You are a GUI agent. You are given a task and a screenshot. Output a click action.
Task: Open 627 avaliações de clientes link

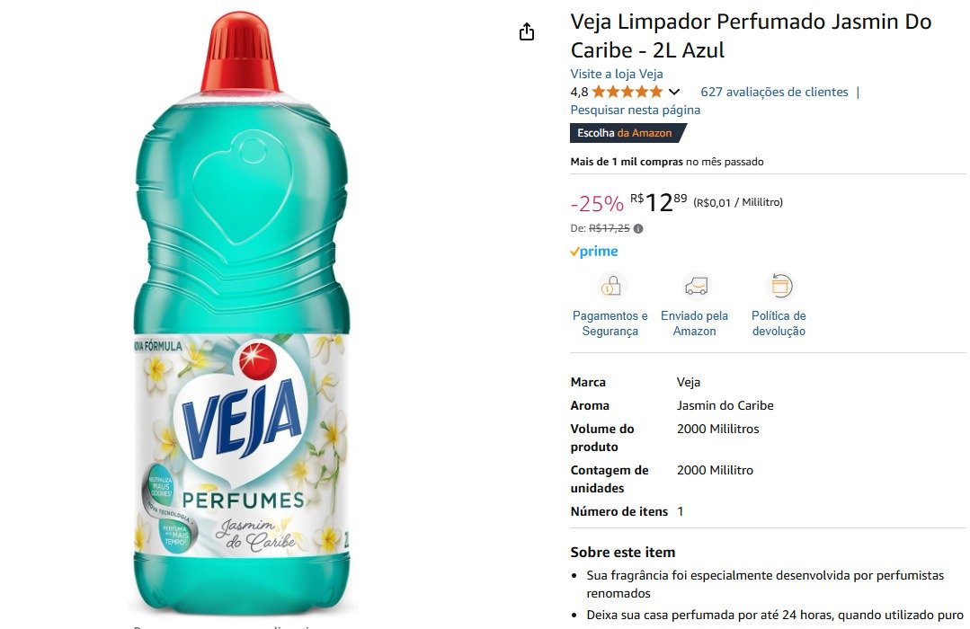coord(774,92)
